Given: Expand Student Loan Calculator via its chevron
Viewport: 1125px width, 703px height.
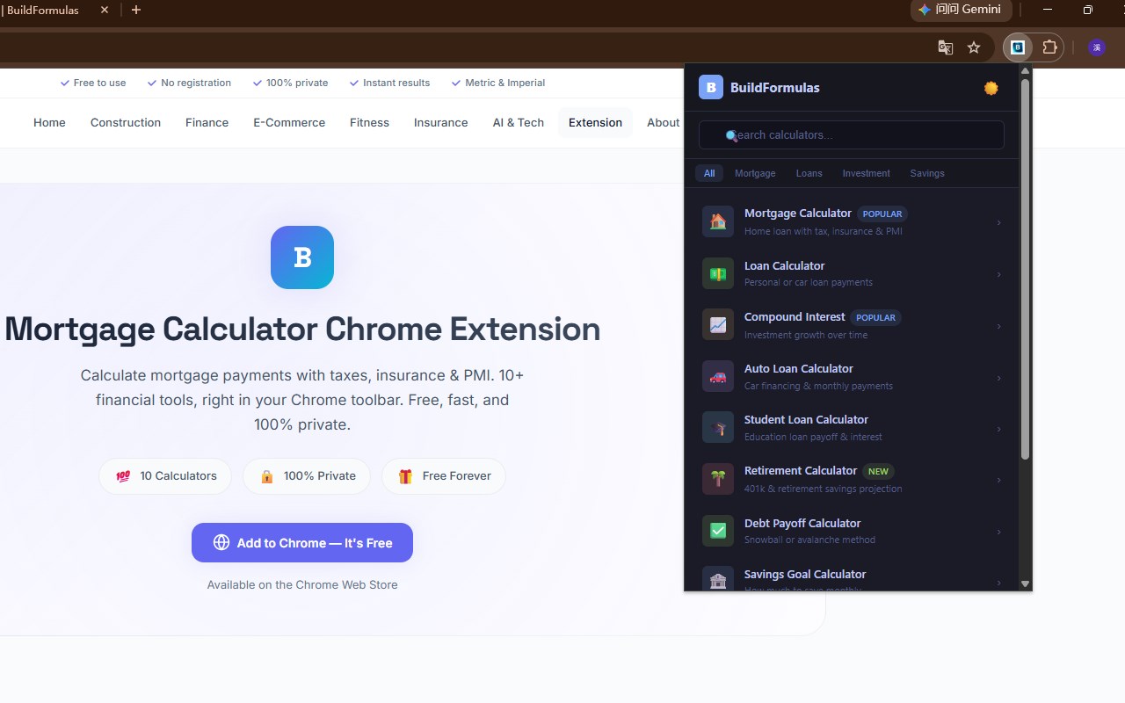Looking at the screenshot, I should tap(998, 429).
